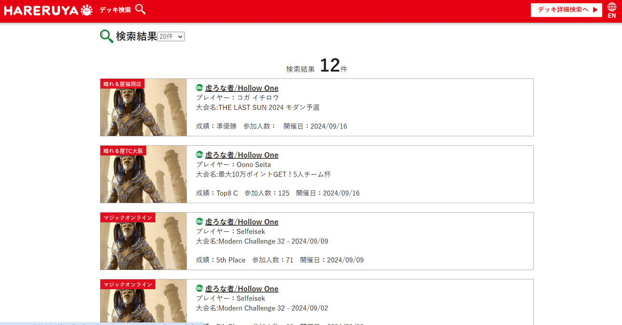Click text プレイヤー：Oono Seita
622x325 pixels.
[233, 165]
